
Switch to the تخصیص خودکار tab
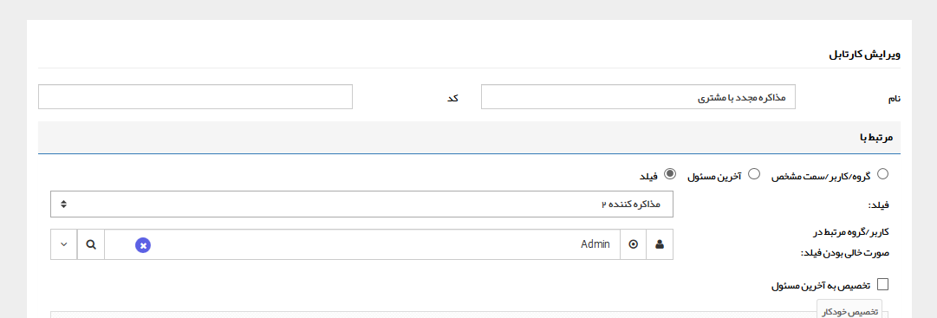(849, 311)
